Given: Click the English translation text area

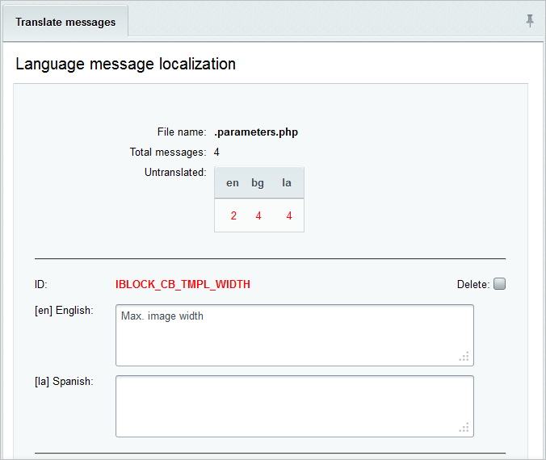Looking at the screenshot, I should [295, 336].
